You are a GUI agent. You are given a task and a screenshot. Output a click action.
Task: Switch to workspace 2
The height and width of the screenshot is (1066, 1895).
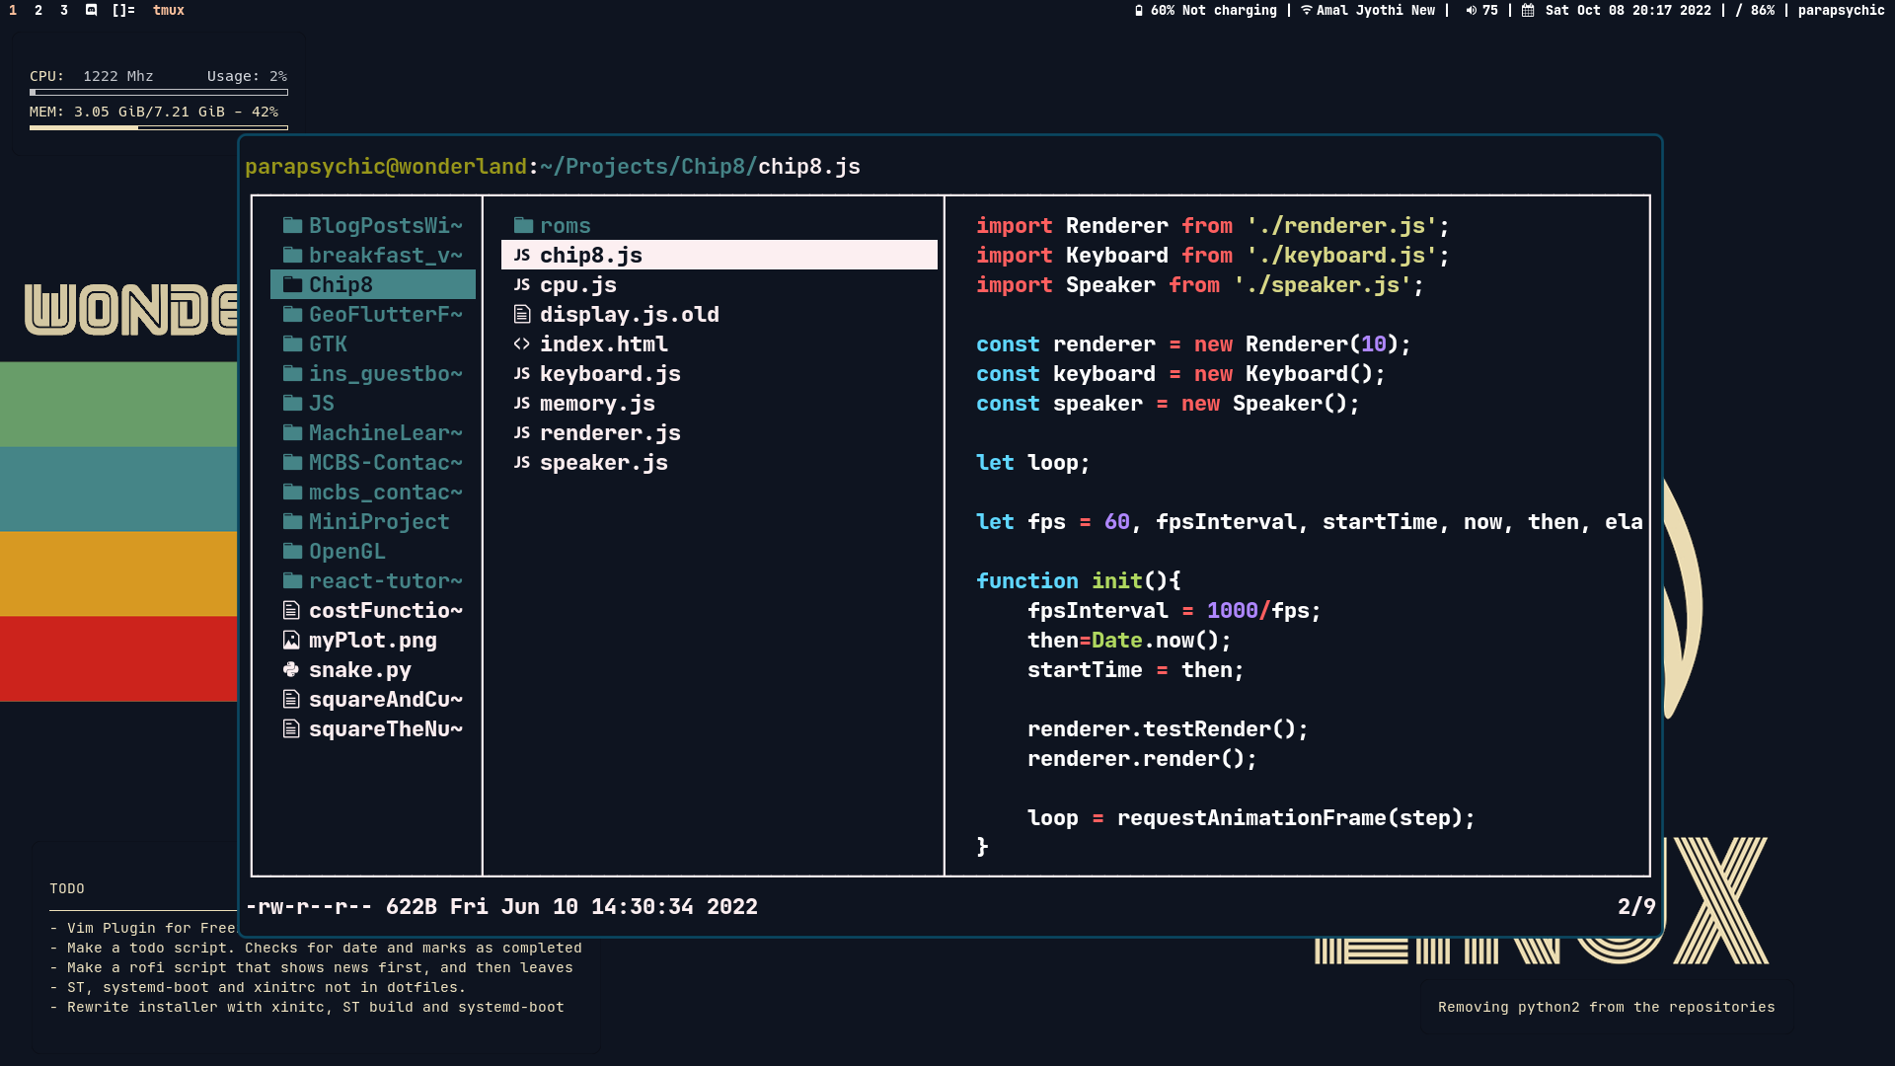pyautogui.click(x=38, y=11)
